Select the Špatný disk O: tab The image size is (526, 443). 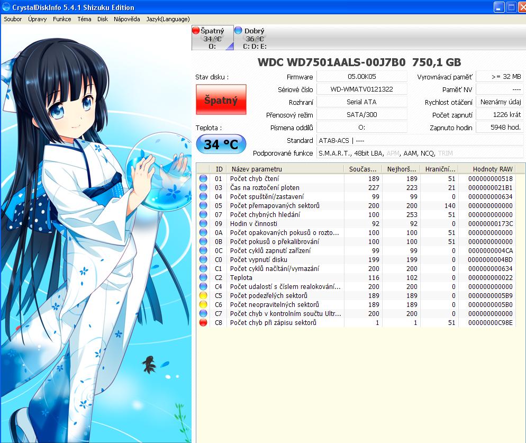213,38
